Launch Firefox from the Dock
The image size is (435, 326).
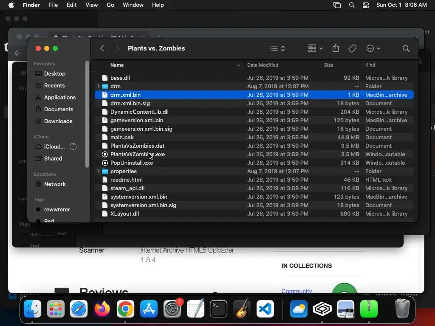click(102, 309)
